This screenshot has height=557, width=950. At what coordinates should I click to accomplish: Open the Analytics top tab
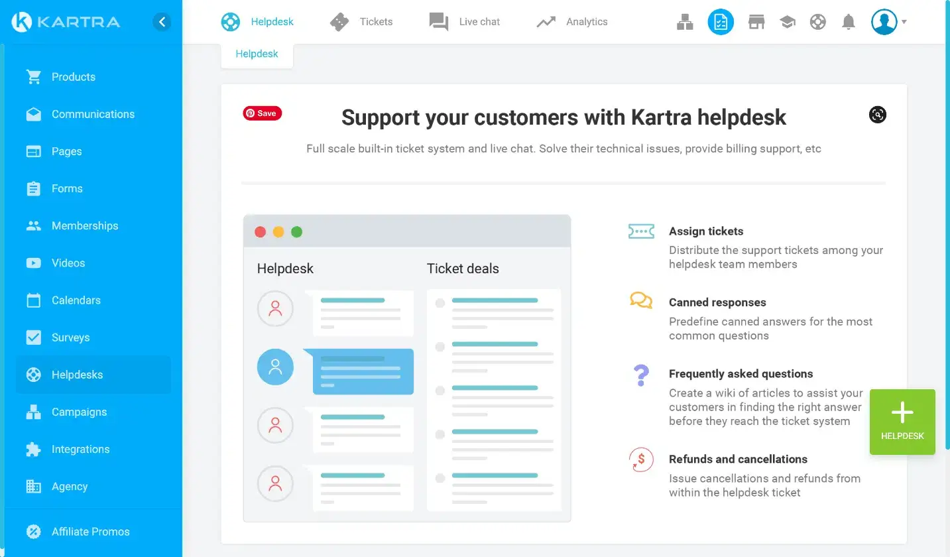571,22
